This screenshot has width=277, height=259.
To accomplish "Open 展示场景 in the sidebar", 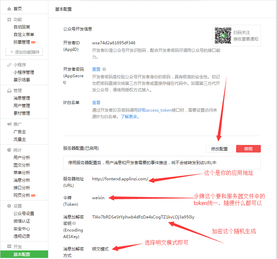I will click(22, 80).
